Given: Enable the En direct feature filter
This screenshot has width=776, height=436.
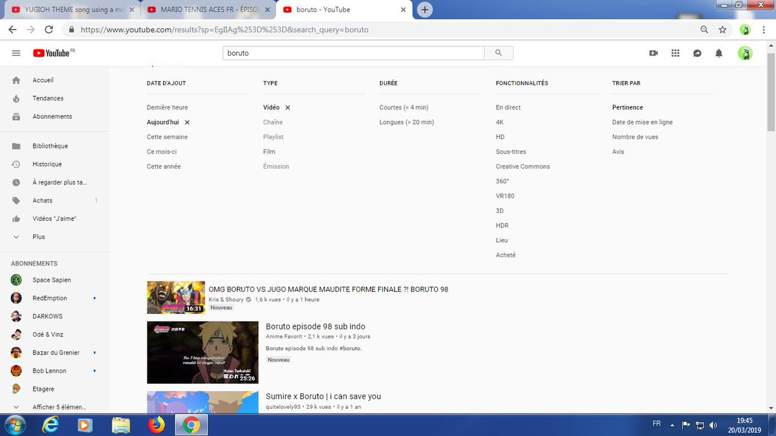Looking at the screenshot, I should coord(508,107).
